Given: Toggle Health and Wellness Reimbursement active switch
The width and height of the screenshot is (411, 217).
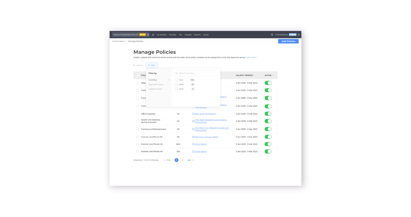Looking at the screenshot, I should point(268,121).
